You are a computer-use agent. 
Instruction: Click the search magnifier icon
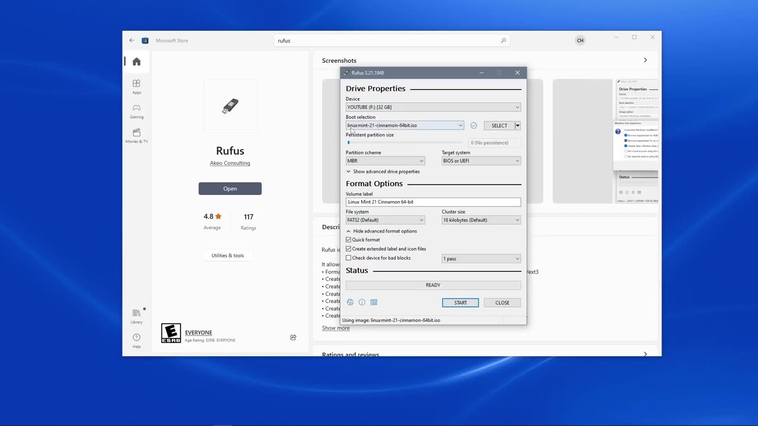pyautogui.click(x=503, y=41)
